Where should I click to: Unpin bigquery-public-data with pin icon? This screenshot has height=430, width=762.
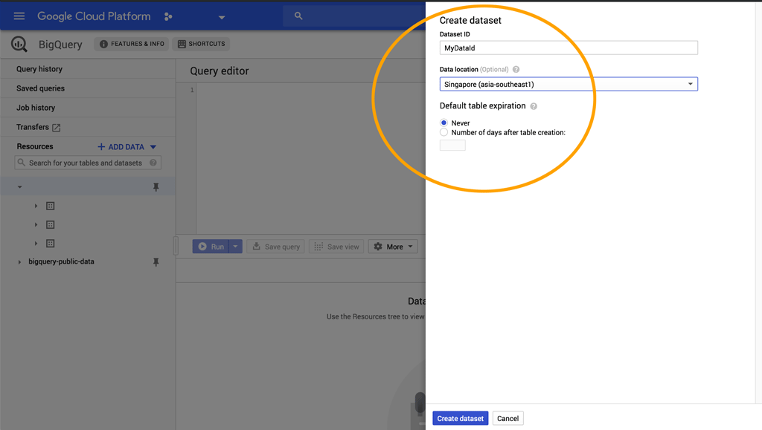[x=156, y=262]
